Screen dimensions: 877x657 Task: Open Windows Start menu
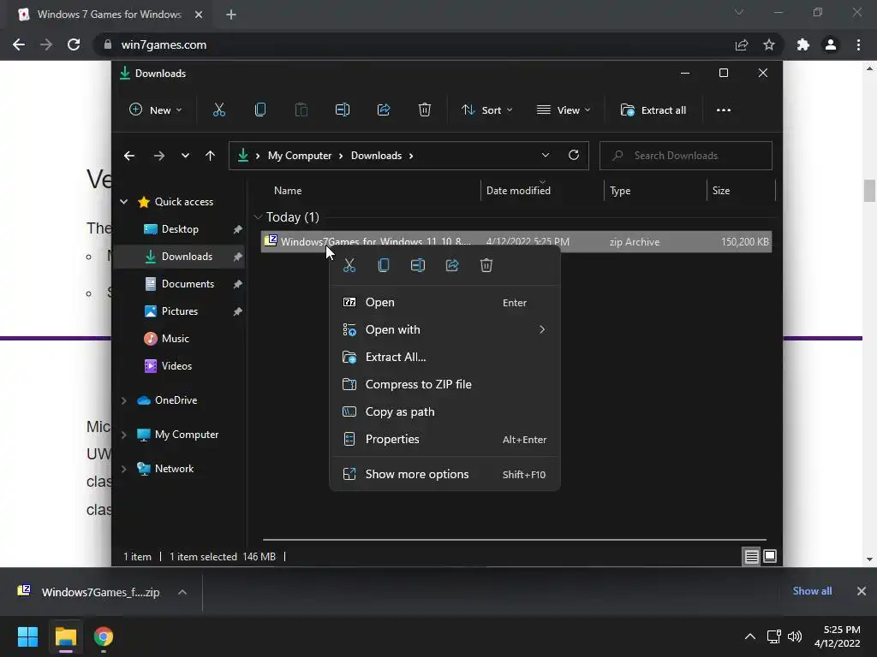pyautogui.click(x=27, y=636)
